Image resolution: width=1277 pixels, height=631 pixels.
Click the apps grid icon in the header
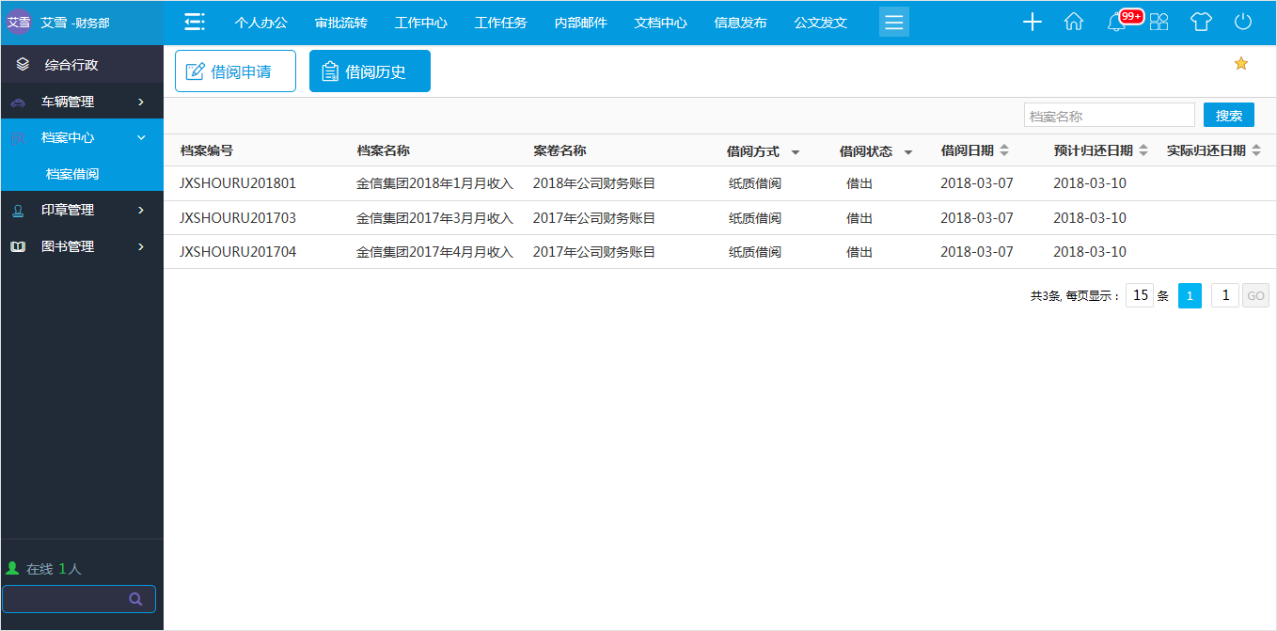tap(1159, 21)
